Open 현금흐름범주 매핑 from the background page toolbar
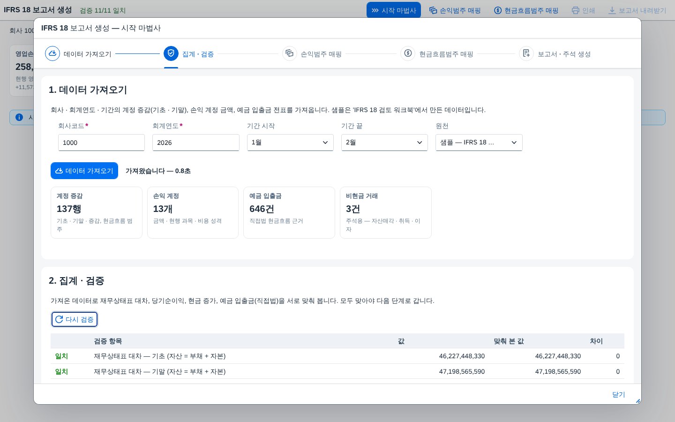The height and width of the screenshot is (422, 675). tap(526, 10)
